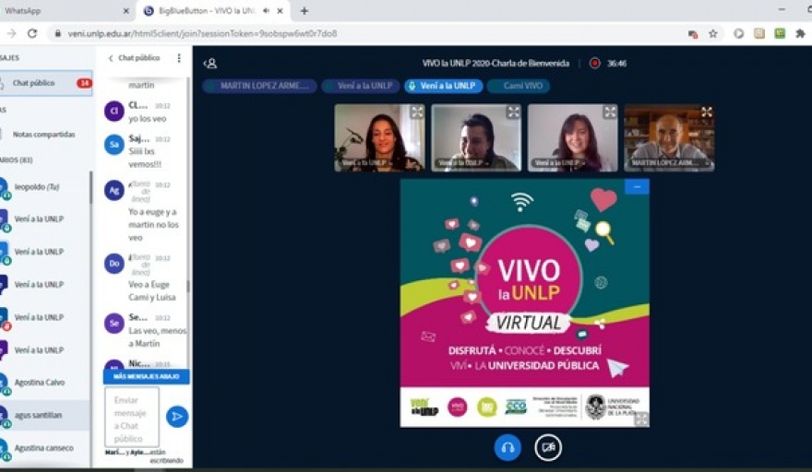Viewport: 812px width, 472px height.
Task: Click the MARTIN LOPEZ webcam thumbnail
Action: (x=670, y=137)
